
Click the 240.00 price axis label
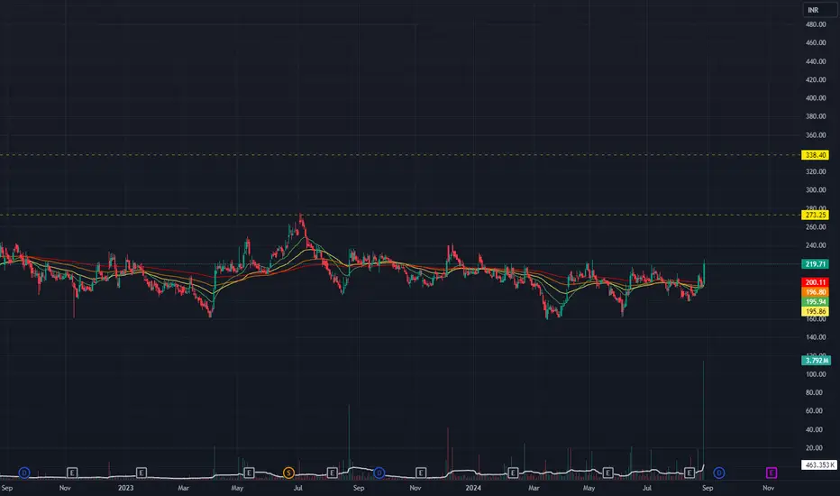point(816,245)
